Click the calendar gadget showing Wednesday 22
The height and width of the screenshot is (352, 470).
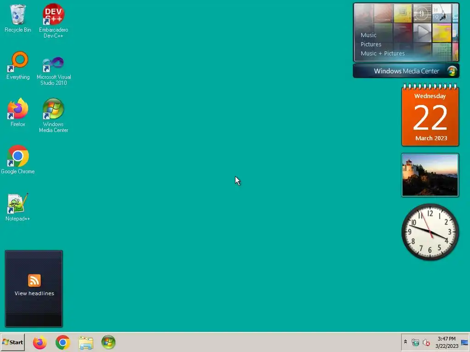point(430,115)
